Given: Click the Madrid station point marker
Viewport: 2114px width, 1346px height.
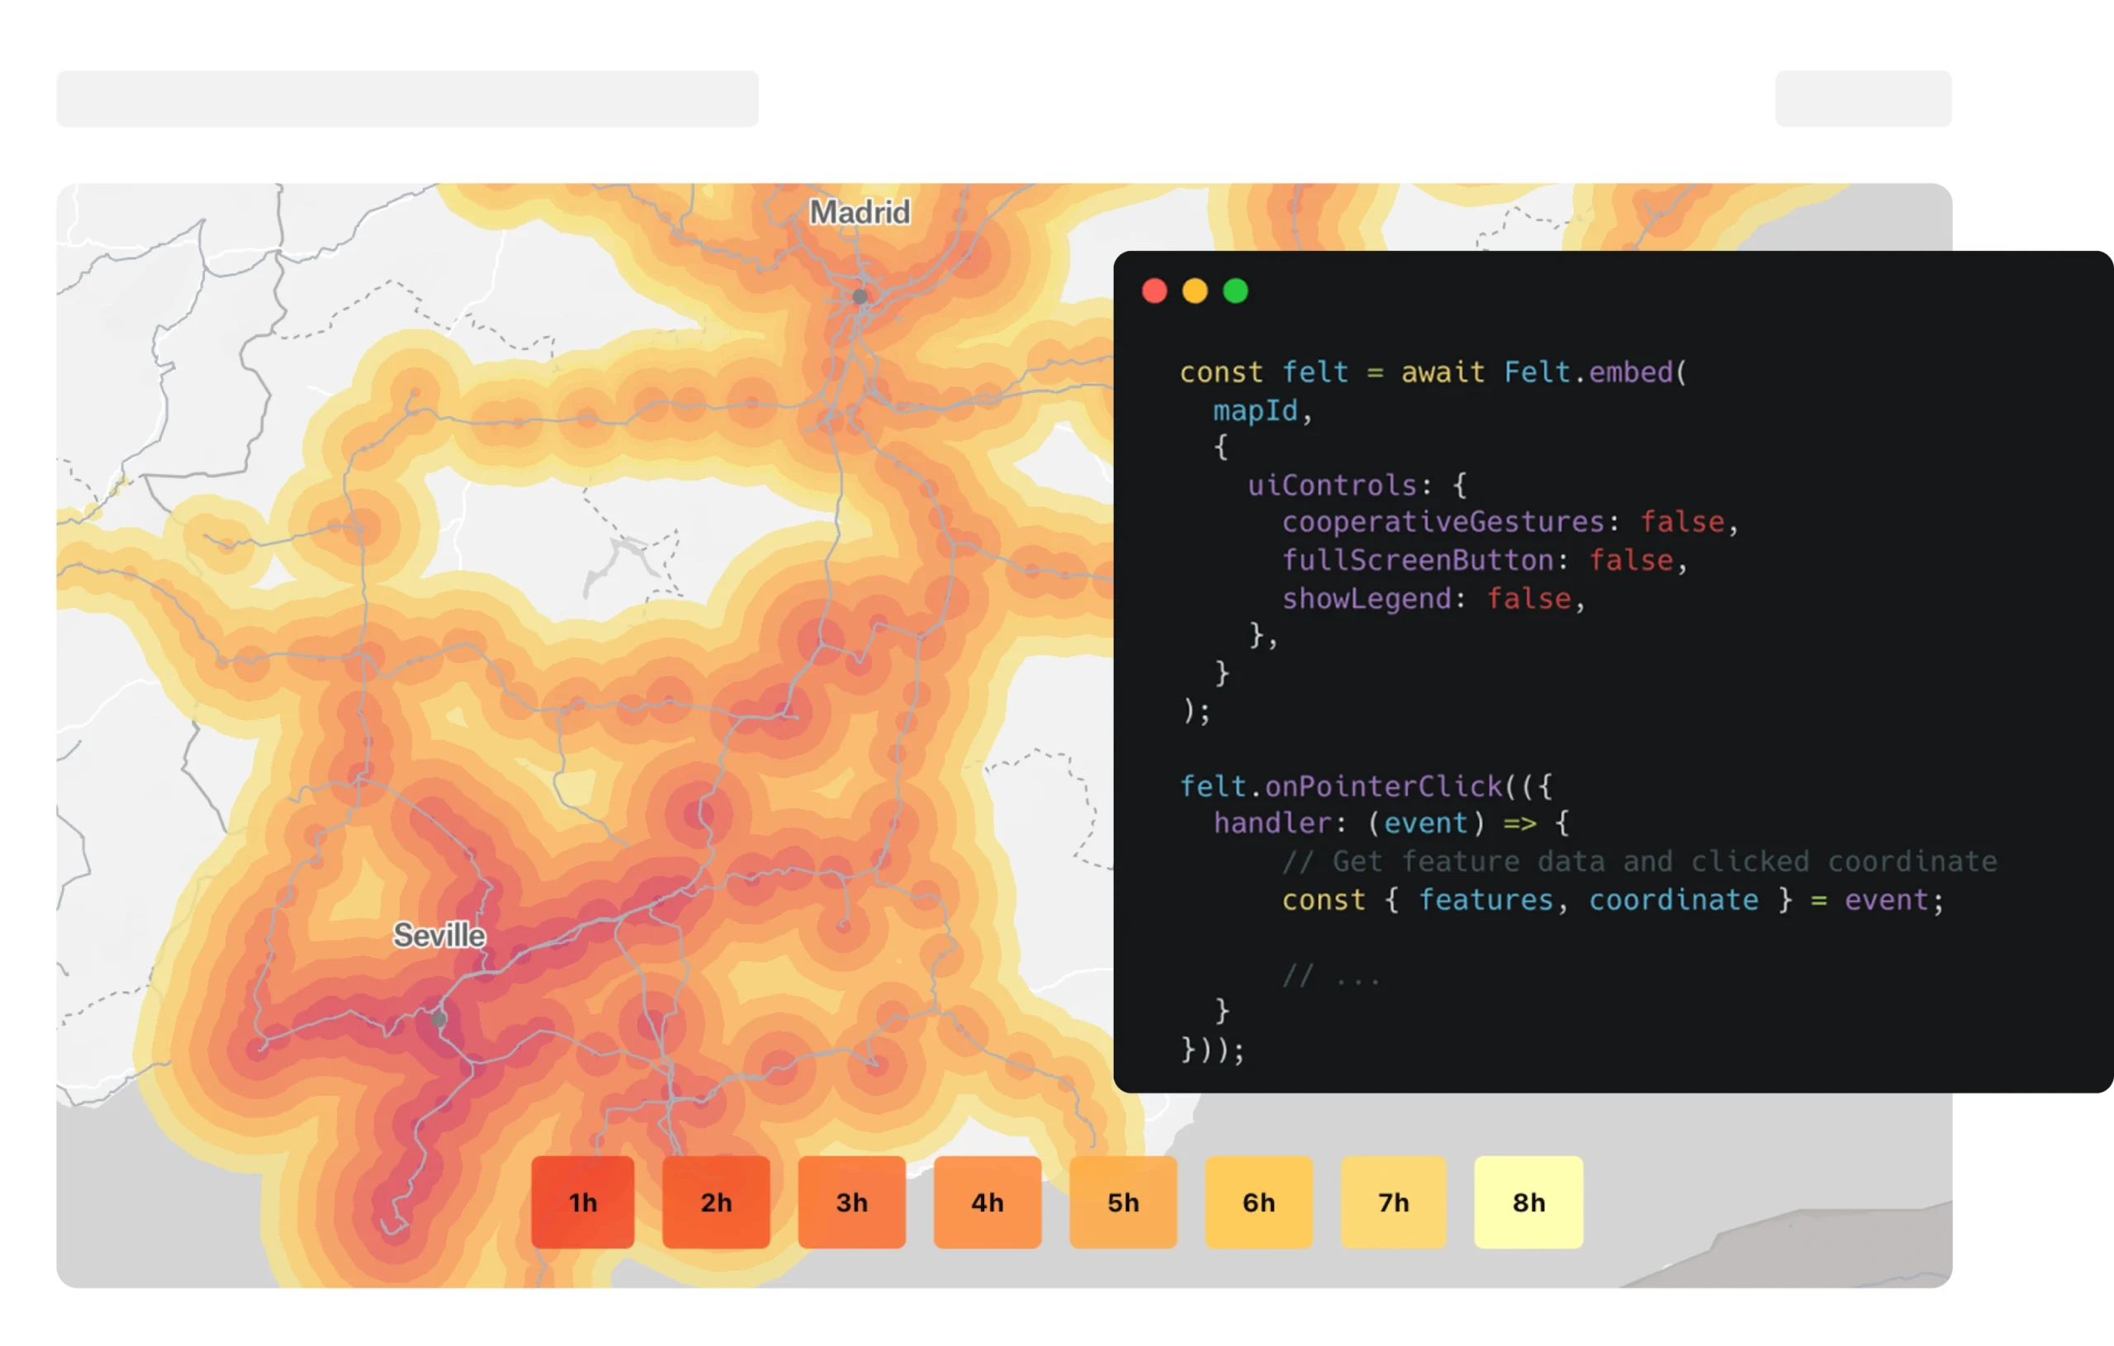Looking at the screenshot, I should 860,296.
